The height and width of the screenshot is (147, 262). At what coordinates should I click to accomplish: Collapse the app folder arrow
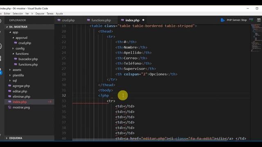coord(10,32)
